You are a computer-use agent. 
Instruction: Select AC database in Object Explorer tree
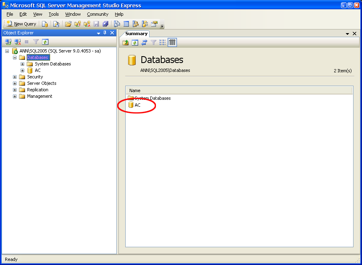coord(38,70)
